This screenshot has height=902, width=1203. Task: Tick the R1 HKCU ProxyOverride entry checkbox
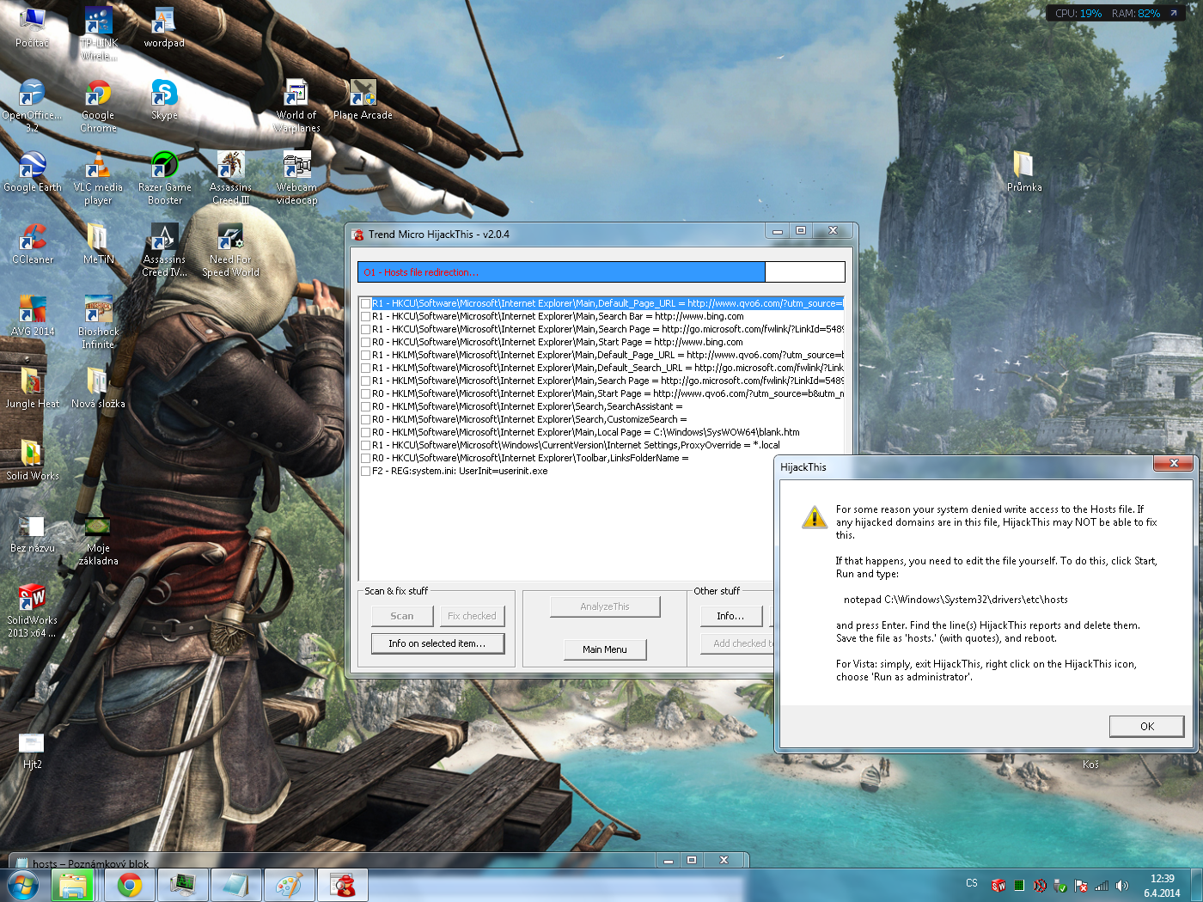pyautogui.click(x=366, y=445)
